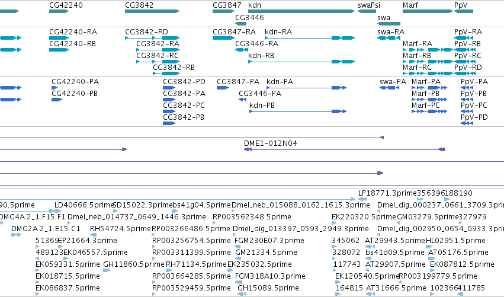
Task: Select protein Marf-PC
Action: click(429, 111)
